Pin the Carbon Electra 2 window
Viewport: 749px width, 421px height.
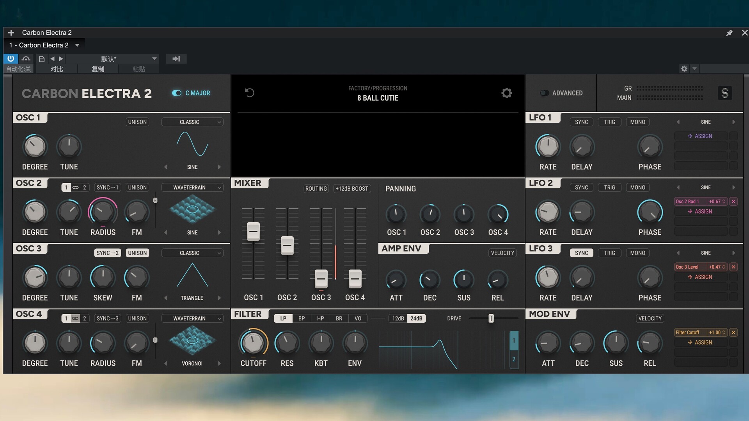pos(729,33)
